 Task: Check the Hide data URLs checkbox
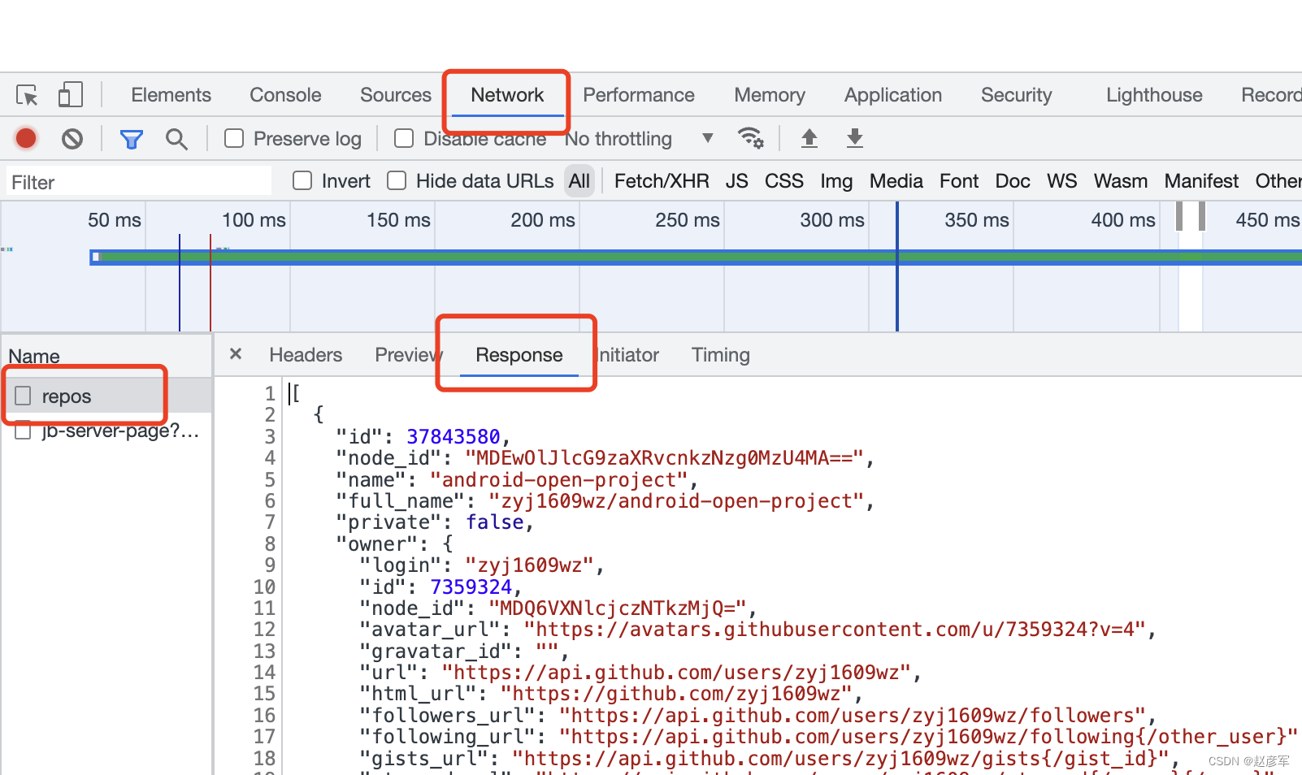click(x=397, y=180)
